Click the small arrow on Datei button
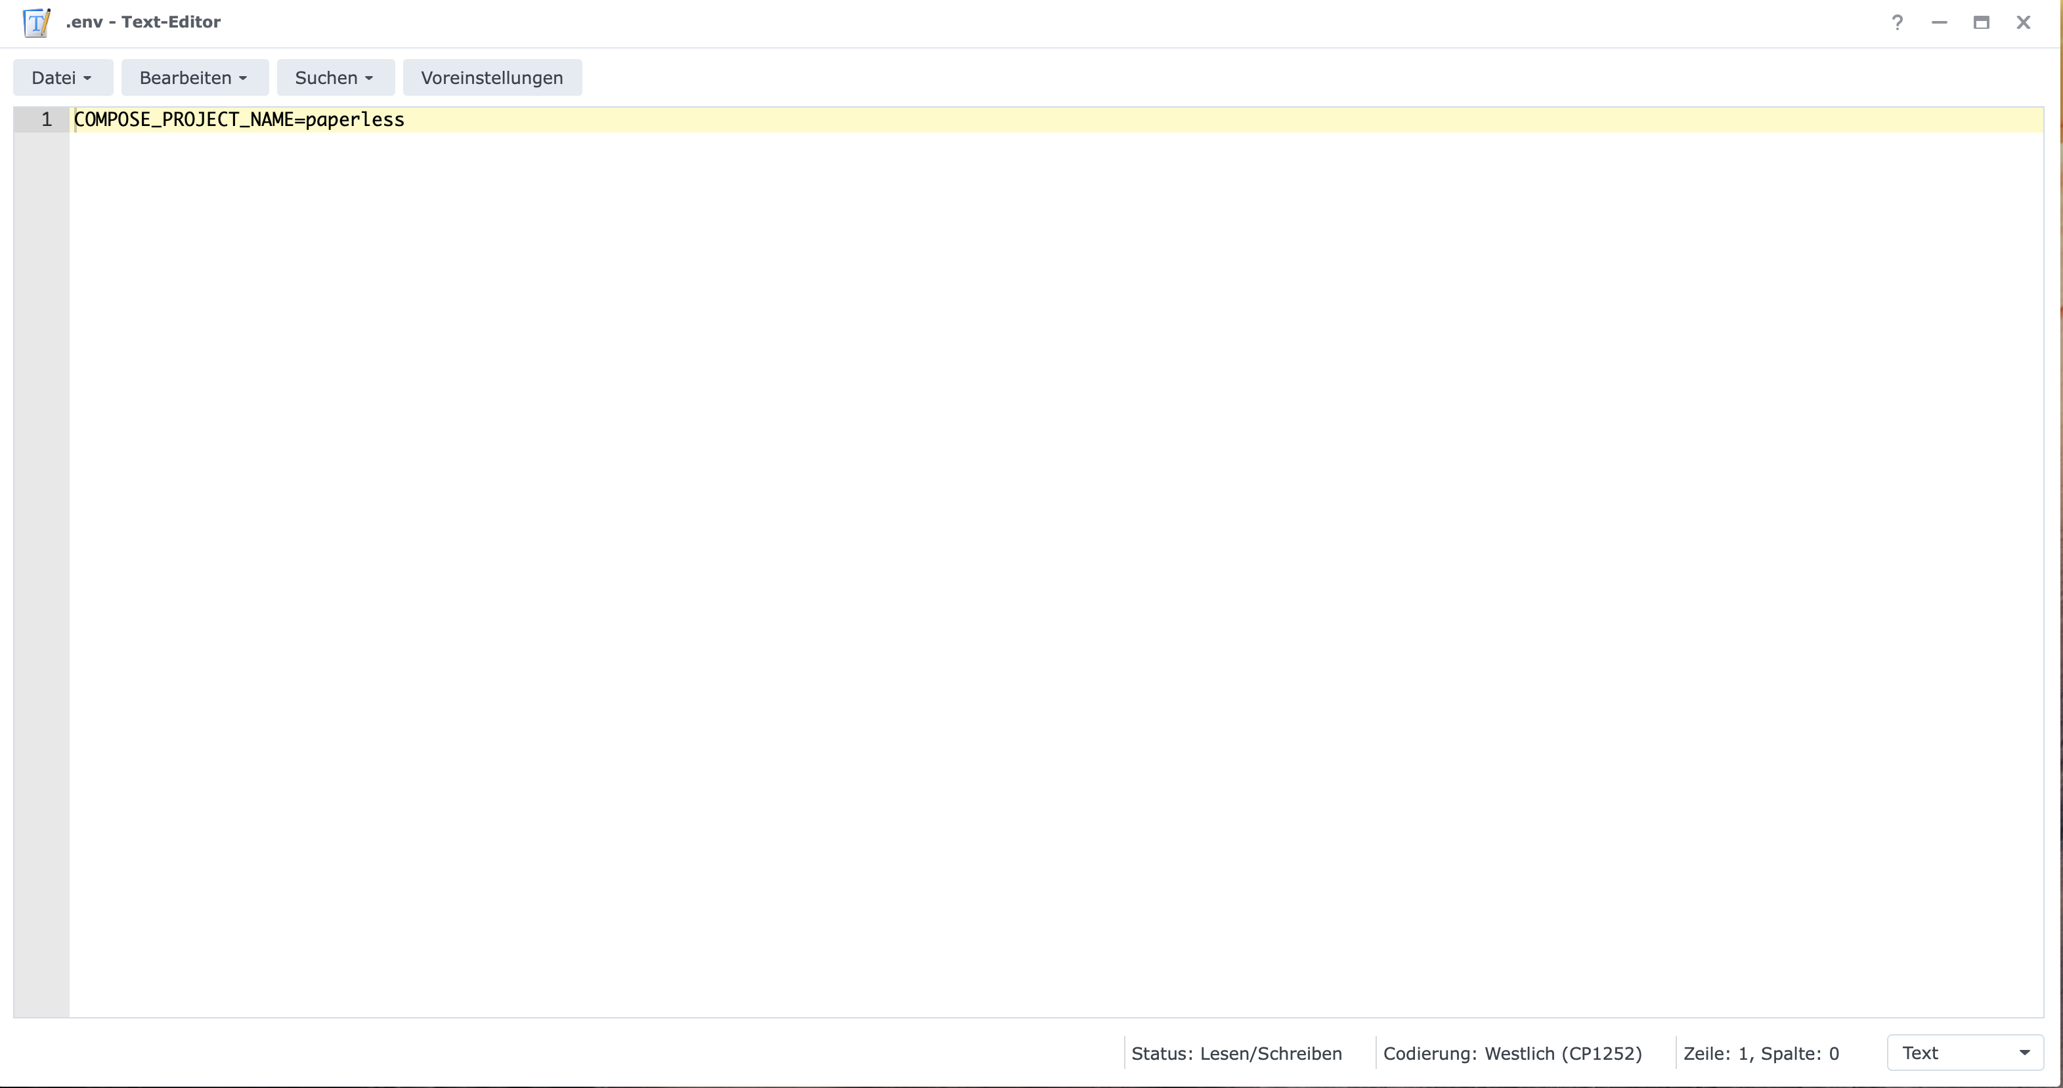Screen dimensions: 2063x1088 (87, 79)
